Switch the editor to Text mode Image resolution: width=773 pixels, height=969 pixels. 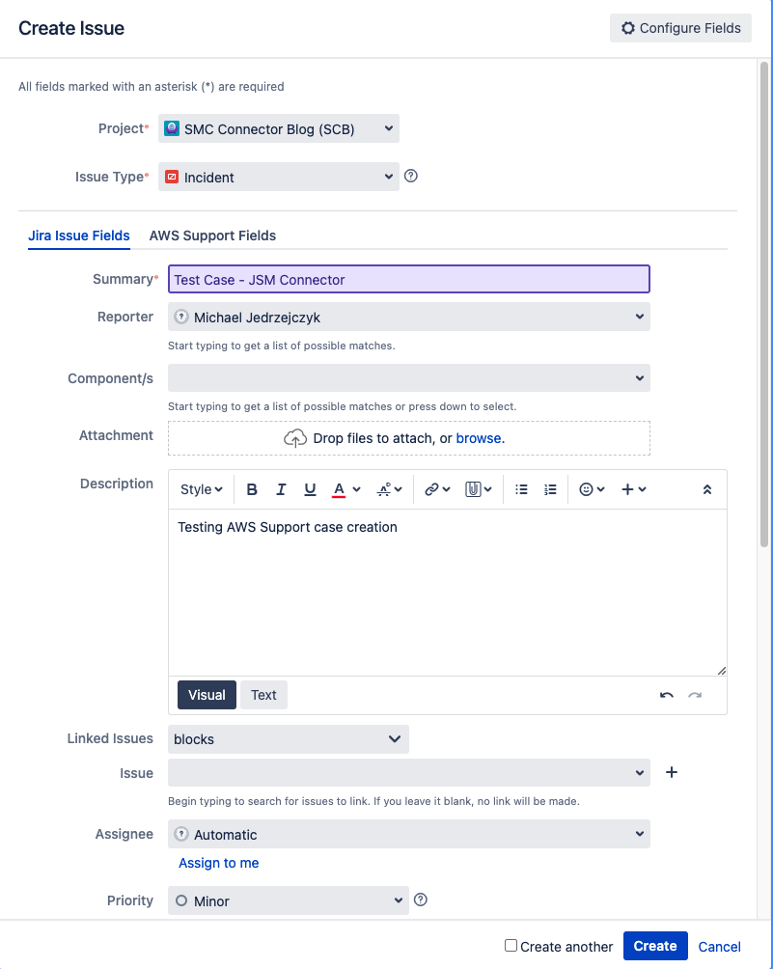262,695
